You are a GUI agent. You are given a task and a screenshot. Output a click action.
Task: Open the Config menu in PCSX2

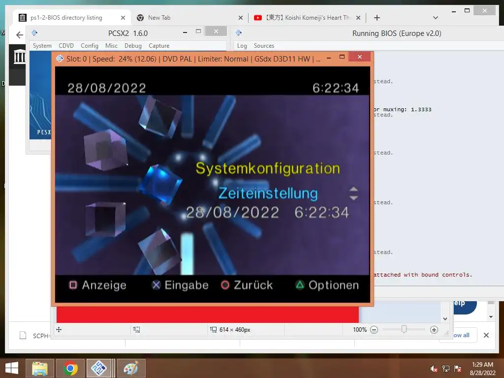(90, 46)
